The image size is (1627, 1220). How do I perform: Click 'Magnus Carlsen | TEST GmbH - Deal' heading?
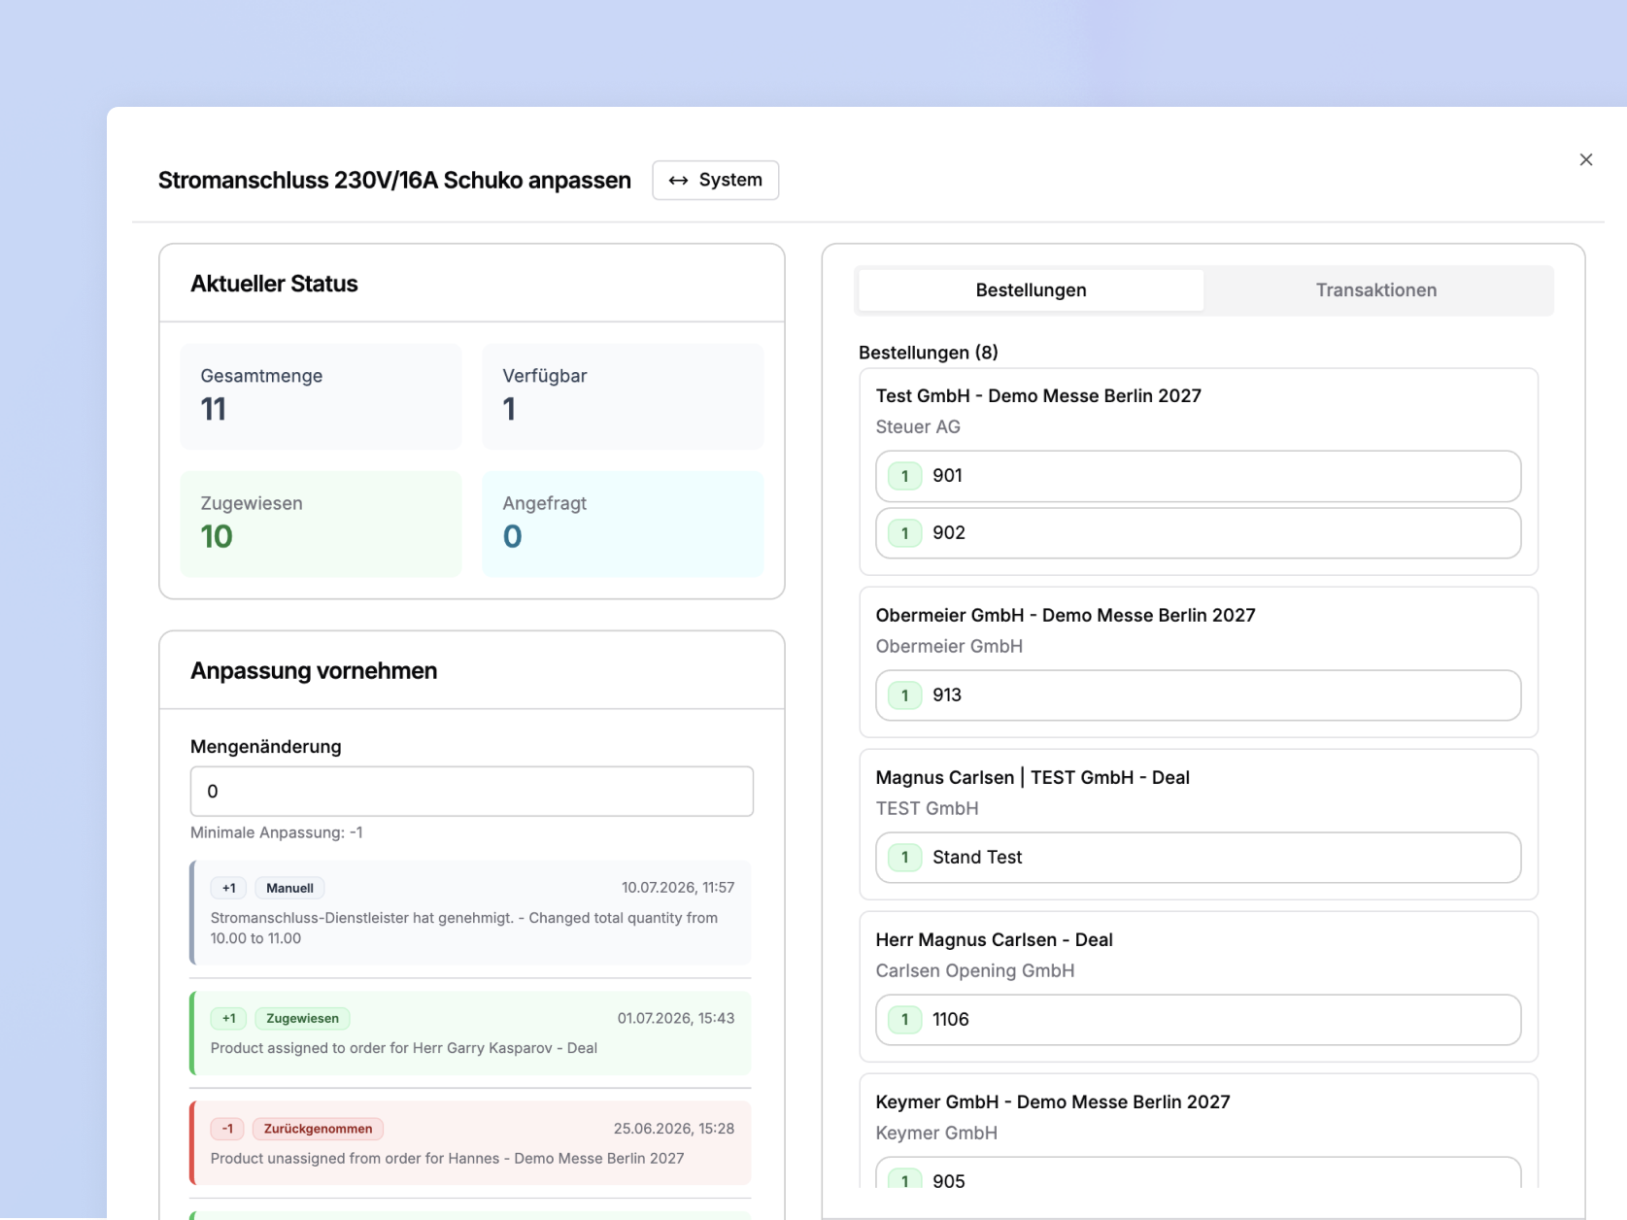[x=1033, y=778]
